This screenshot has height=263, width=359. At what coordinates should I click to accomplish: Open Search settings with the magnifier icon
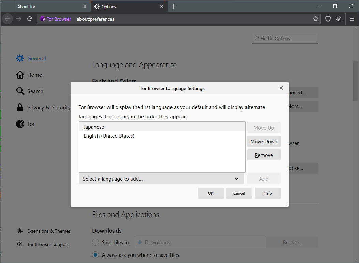pos(20,91)
